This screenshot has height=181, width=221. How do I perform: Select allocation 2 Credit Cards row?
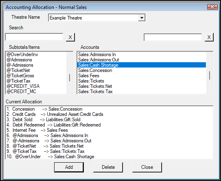pos(55,114)
